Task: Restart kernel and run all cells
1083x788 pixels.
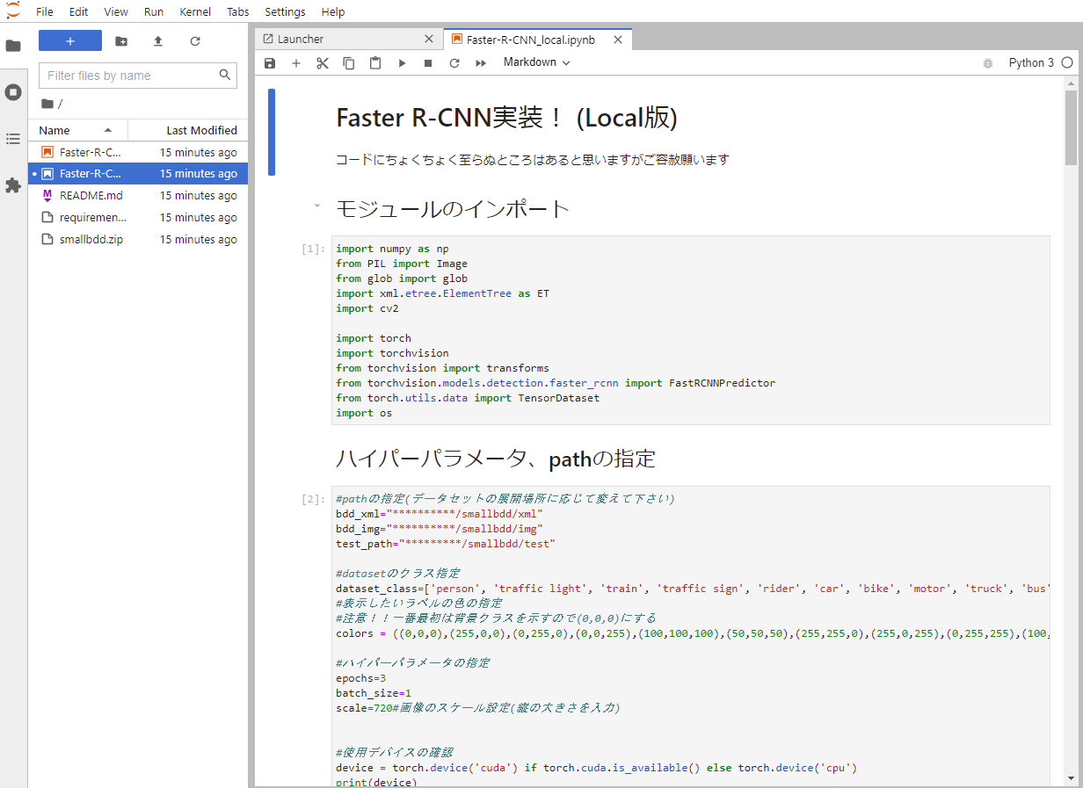Action: (x=481, y=63)
